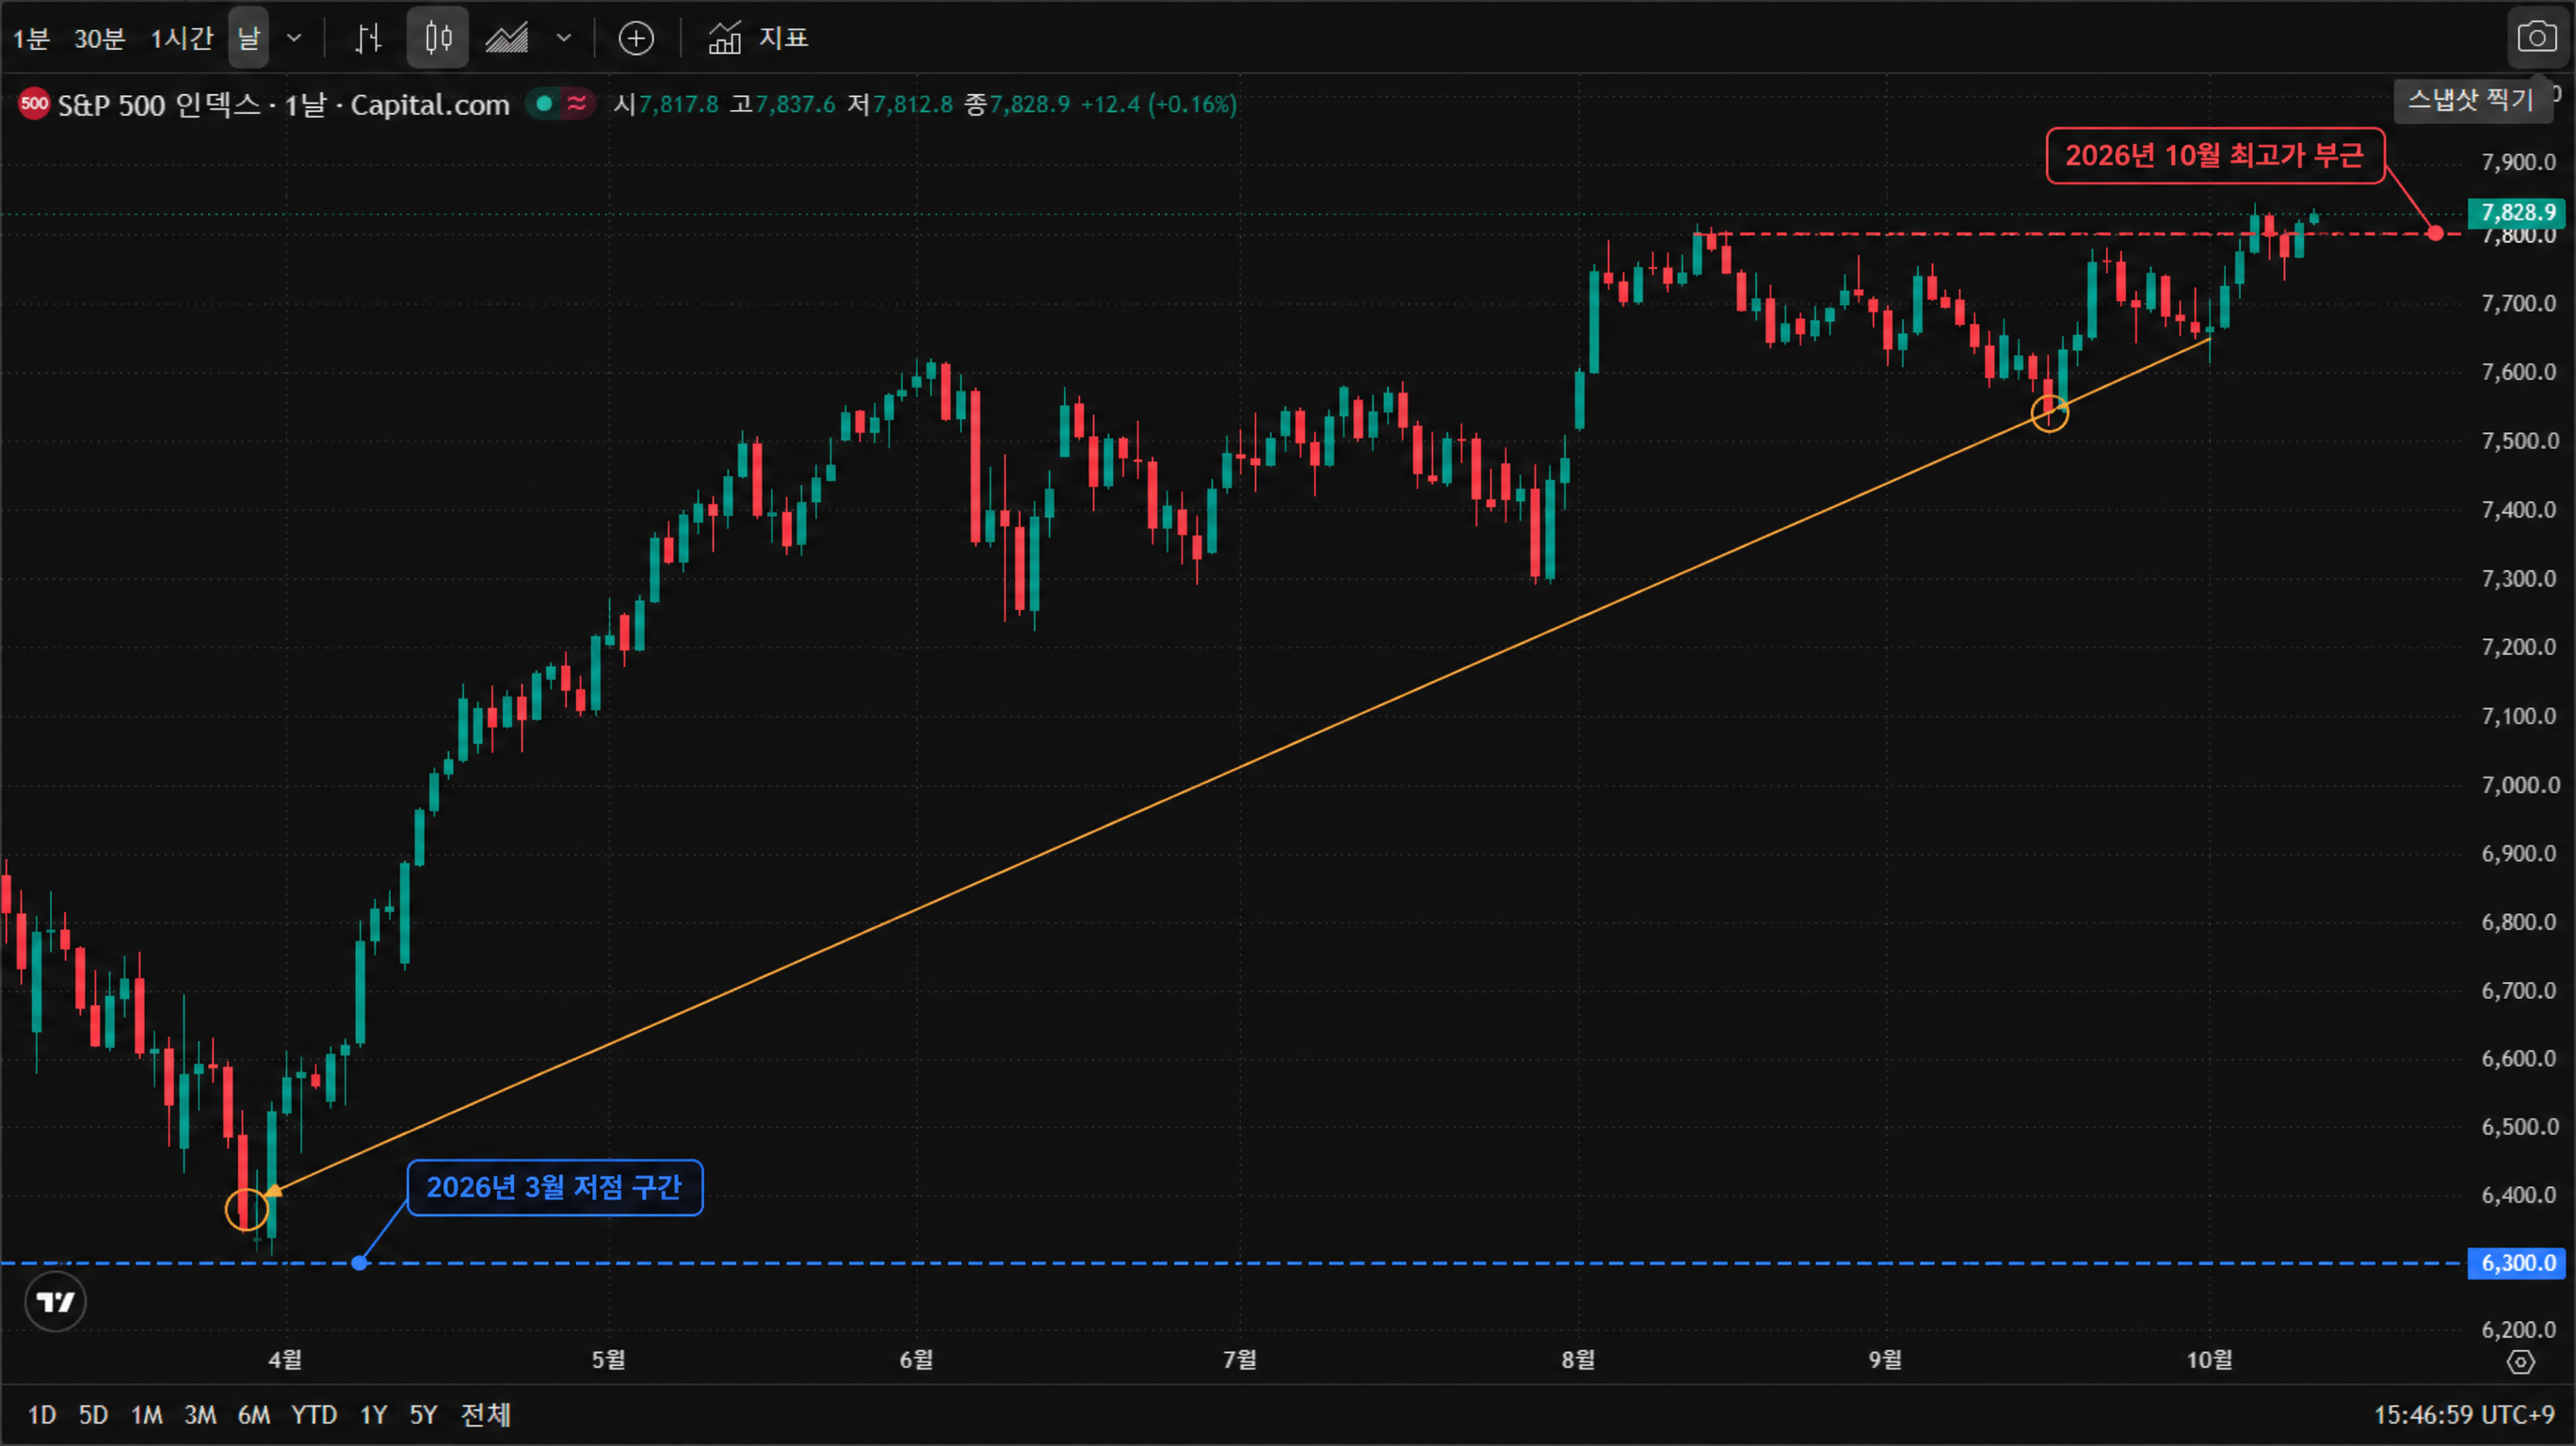This screenshot has height=1446, width=2576.
Task: Select the 1분 timeframe
Action: tap(30, 38)
